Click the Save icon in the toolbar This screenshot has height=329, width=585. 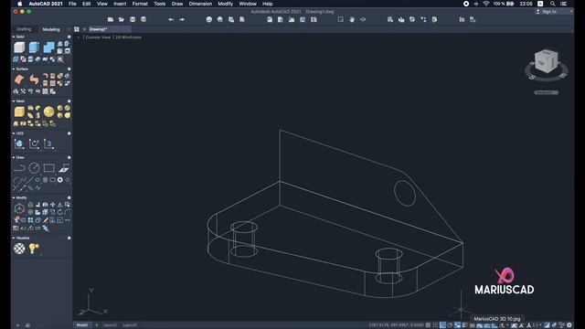point(133,19)
